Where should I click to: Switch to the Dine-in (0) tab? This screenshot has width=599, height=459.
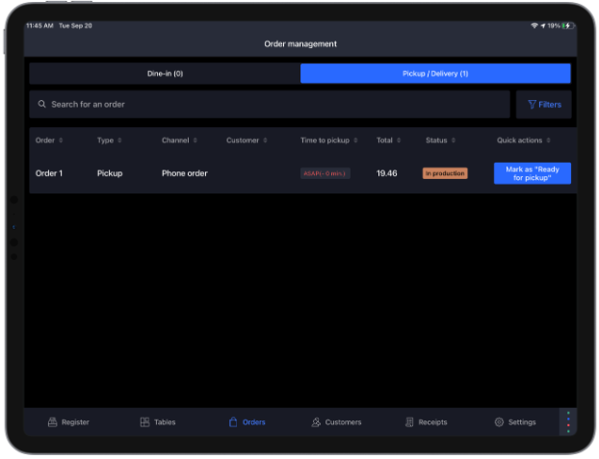pyautogui.click(x=165, y=74)
